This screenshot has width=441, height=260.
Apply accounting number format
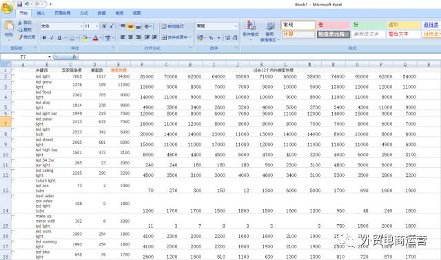pos(200,38)
